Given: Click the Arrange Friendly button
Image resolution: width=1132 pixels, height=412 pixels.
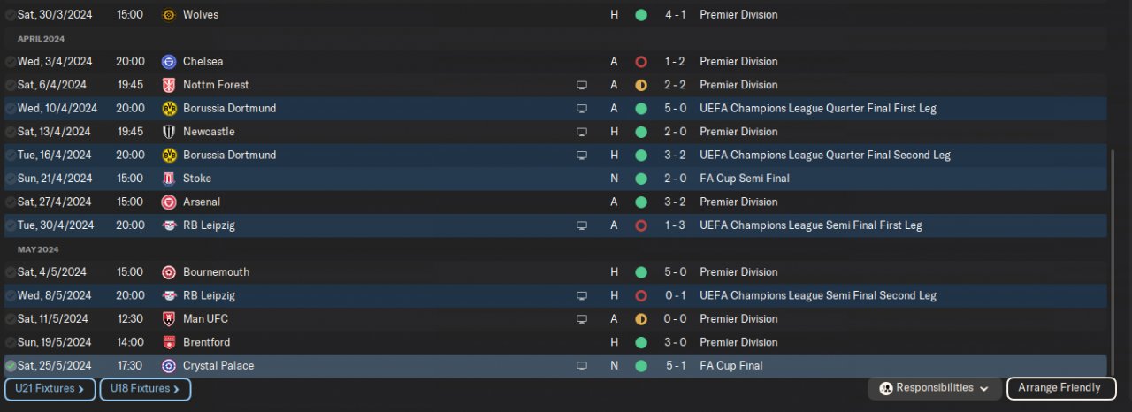Looking at the screenshot, I should pos(1059,388).
